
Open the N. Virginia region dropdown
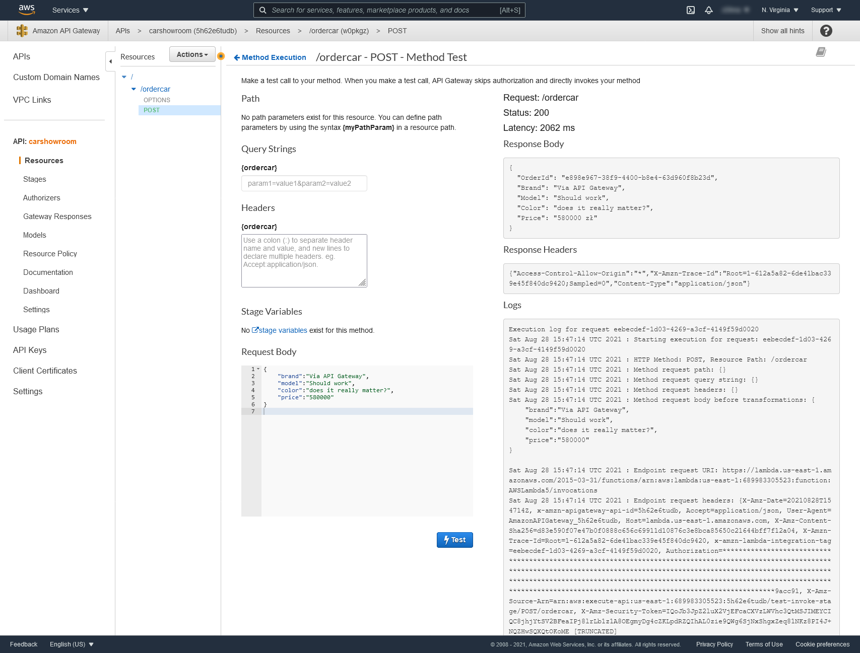(780, 10)
